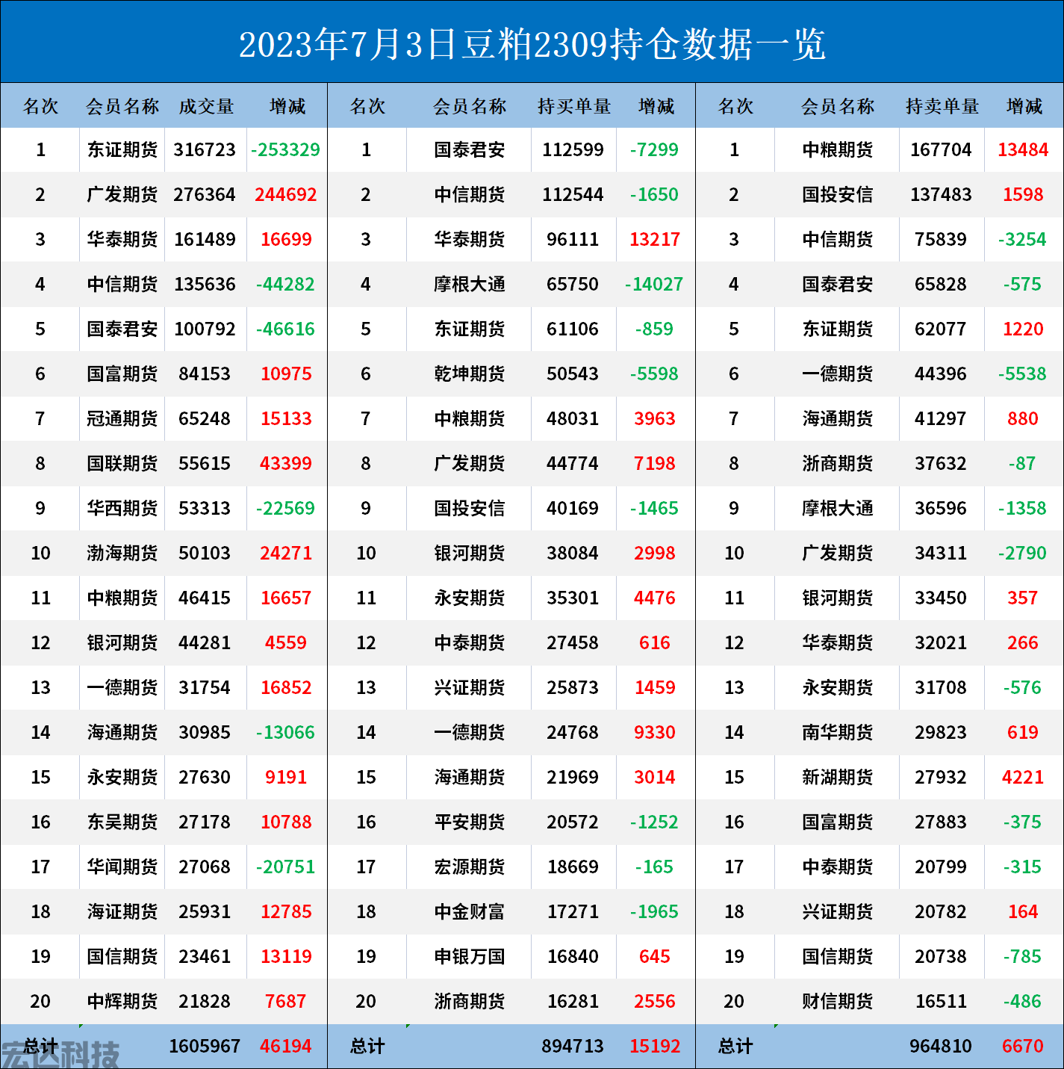Click the long position value 38084
Image resolution: width=1064 pixels, height=1069 pixels.
coord(573,553)
